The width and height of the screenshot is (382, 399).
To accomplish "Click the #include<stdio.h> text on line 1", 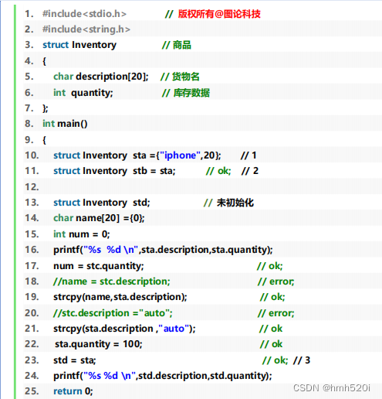I will point(84,14).
